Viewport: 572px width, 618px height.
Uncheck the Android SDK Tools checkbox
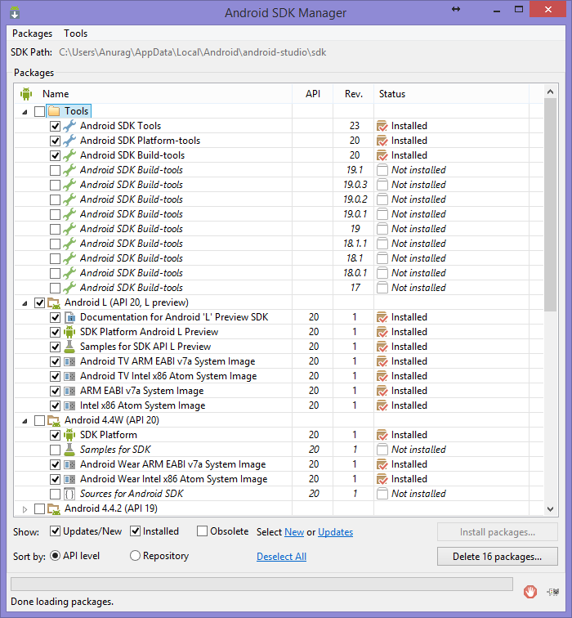point(55,126)
